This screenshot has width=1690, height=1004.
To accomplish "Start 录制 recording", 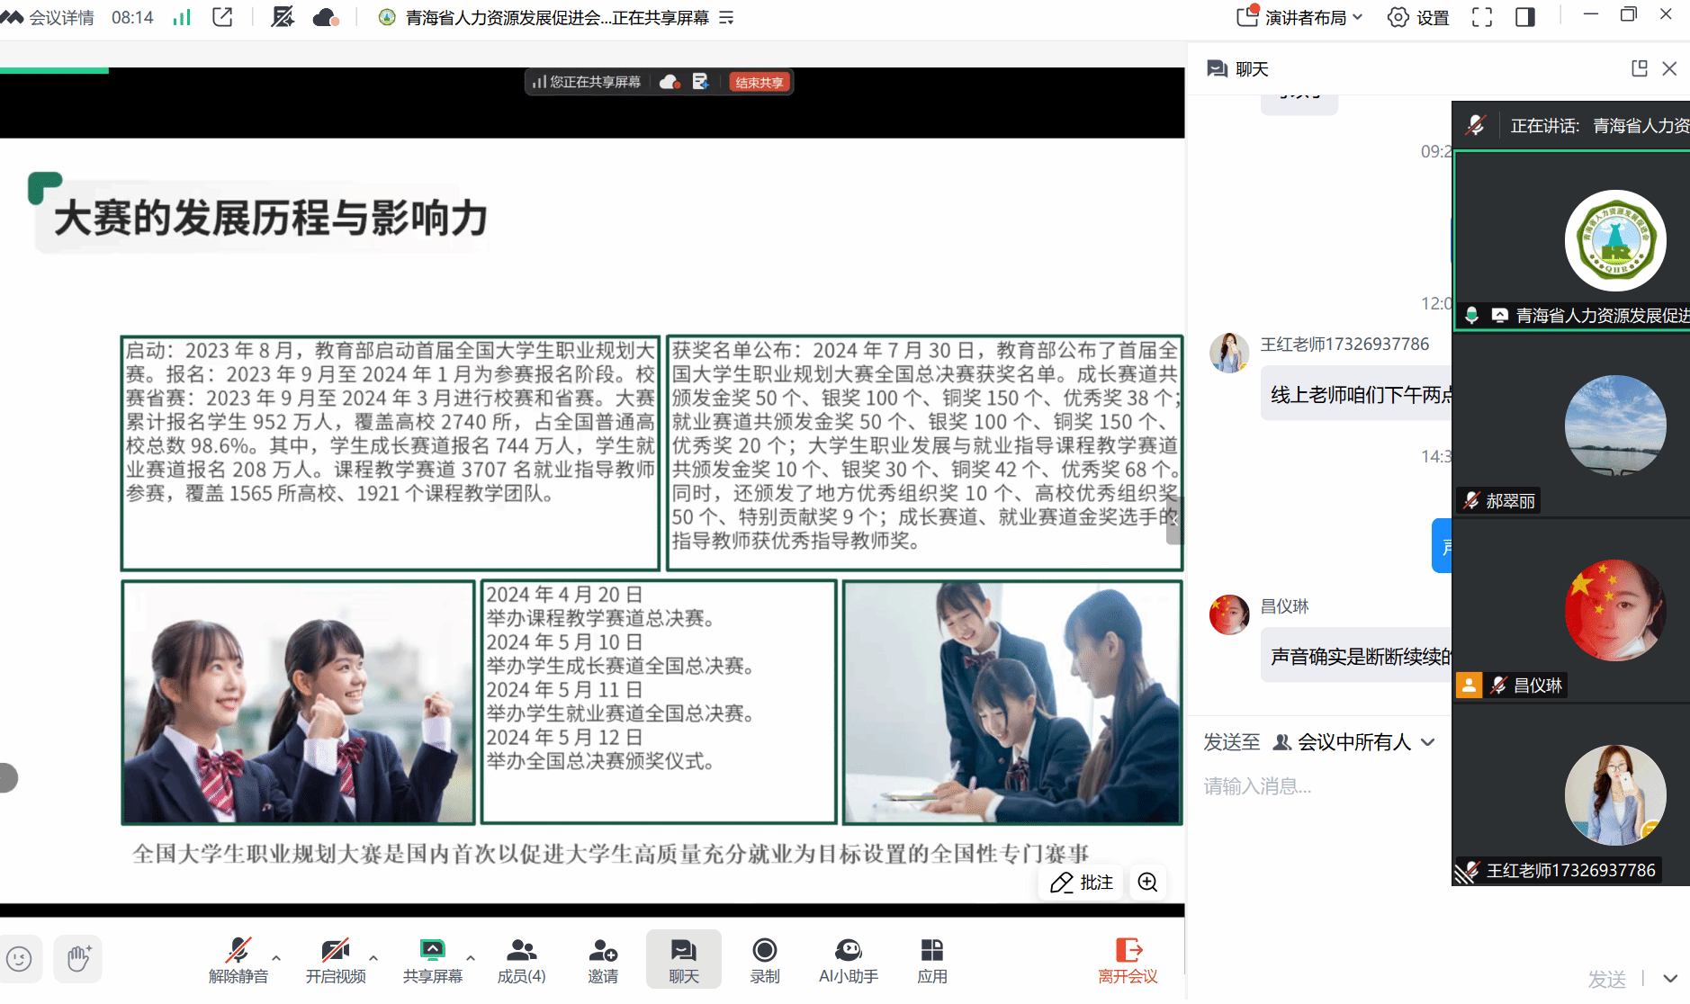I will [x=765, y=961].
